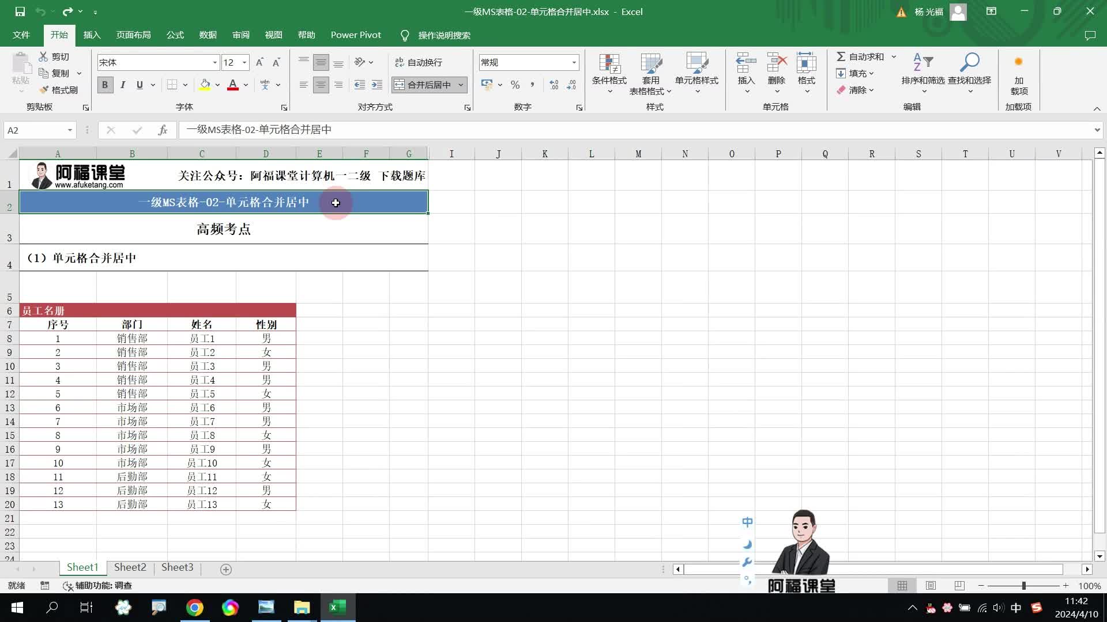Toggle Bold formatting
1107x622 pixels.
pos(104,85)
